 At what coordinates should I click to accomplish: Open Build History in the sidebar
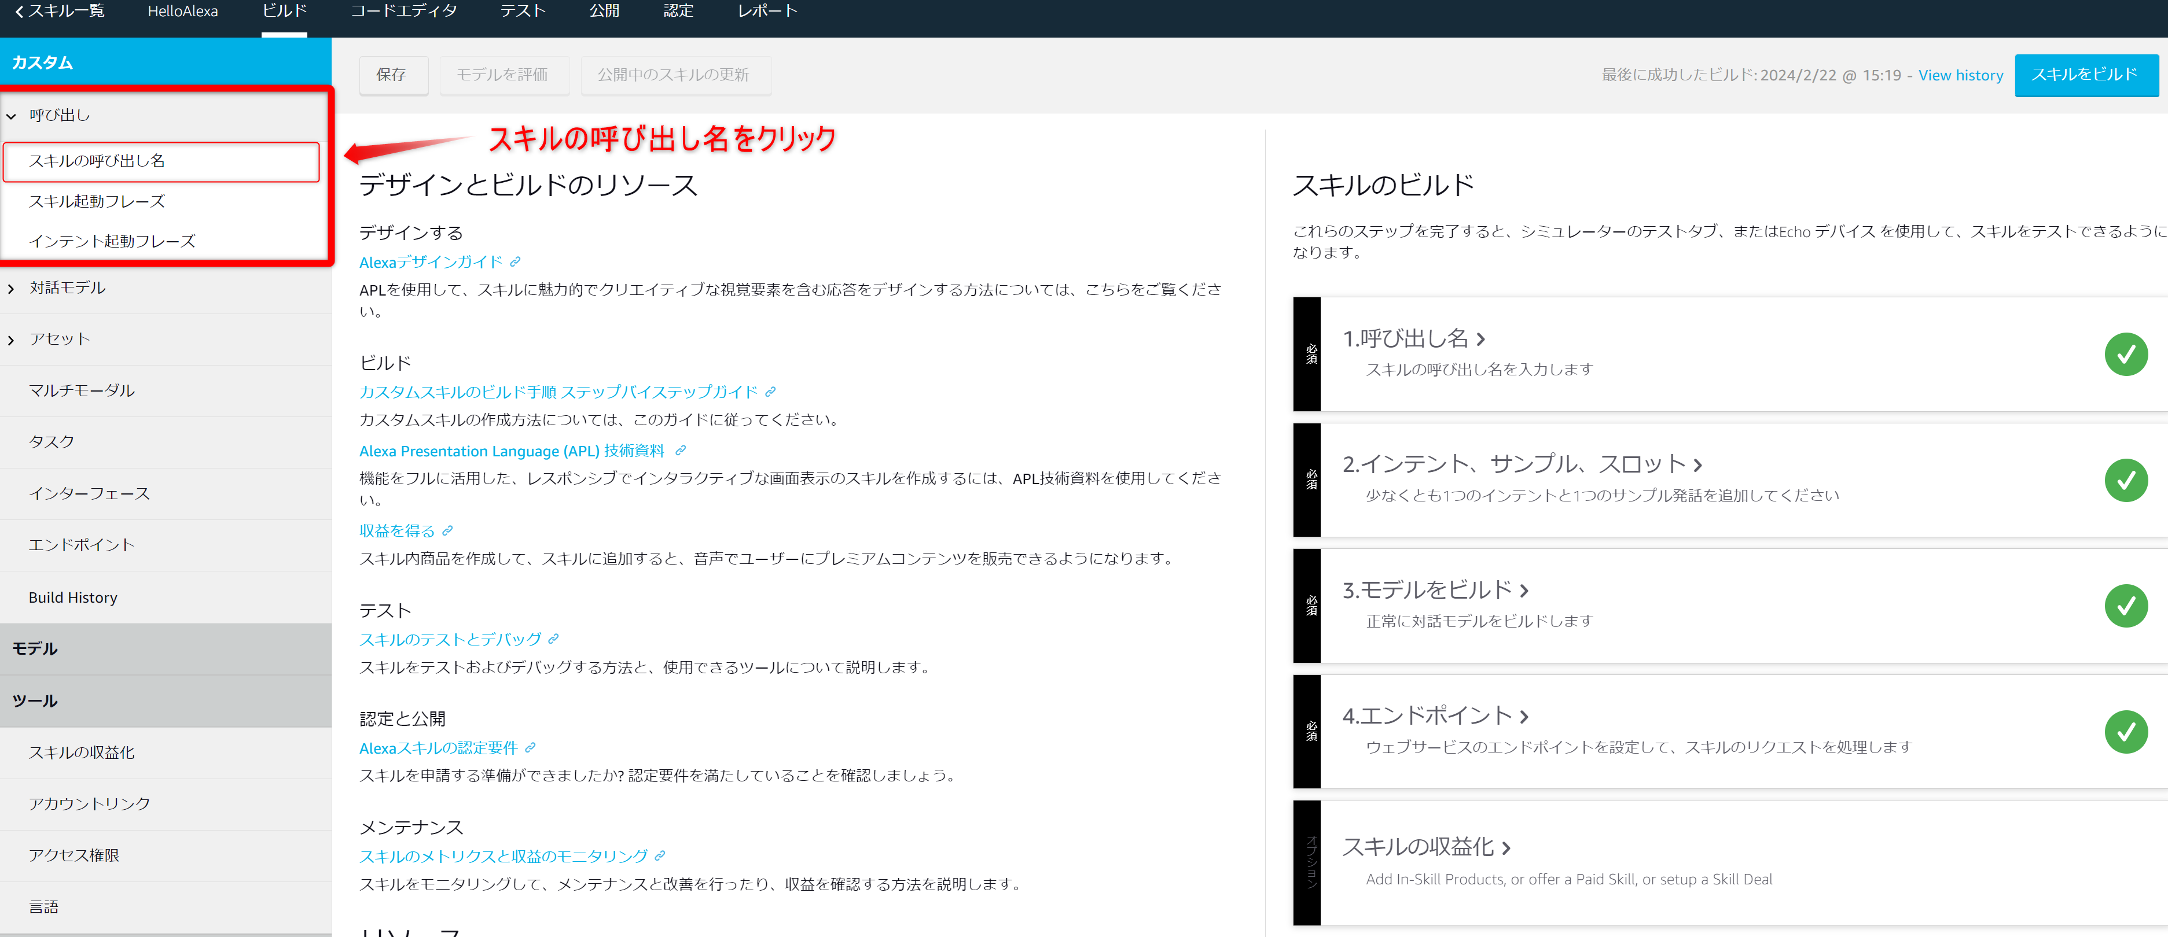pos(74,597)
